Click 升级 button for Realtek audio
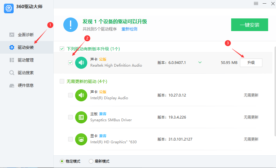 pyautogui.click(x=251, y=63)
